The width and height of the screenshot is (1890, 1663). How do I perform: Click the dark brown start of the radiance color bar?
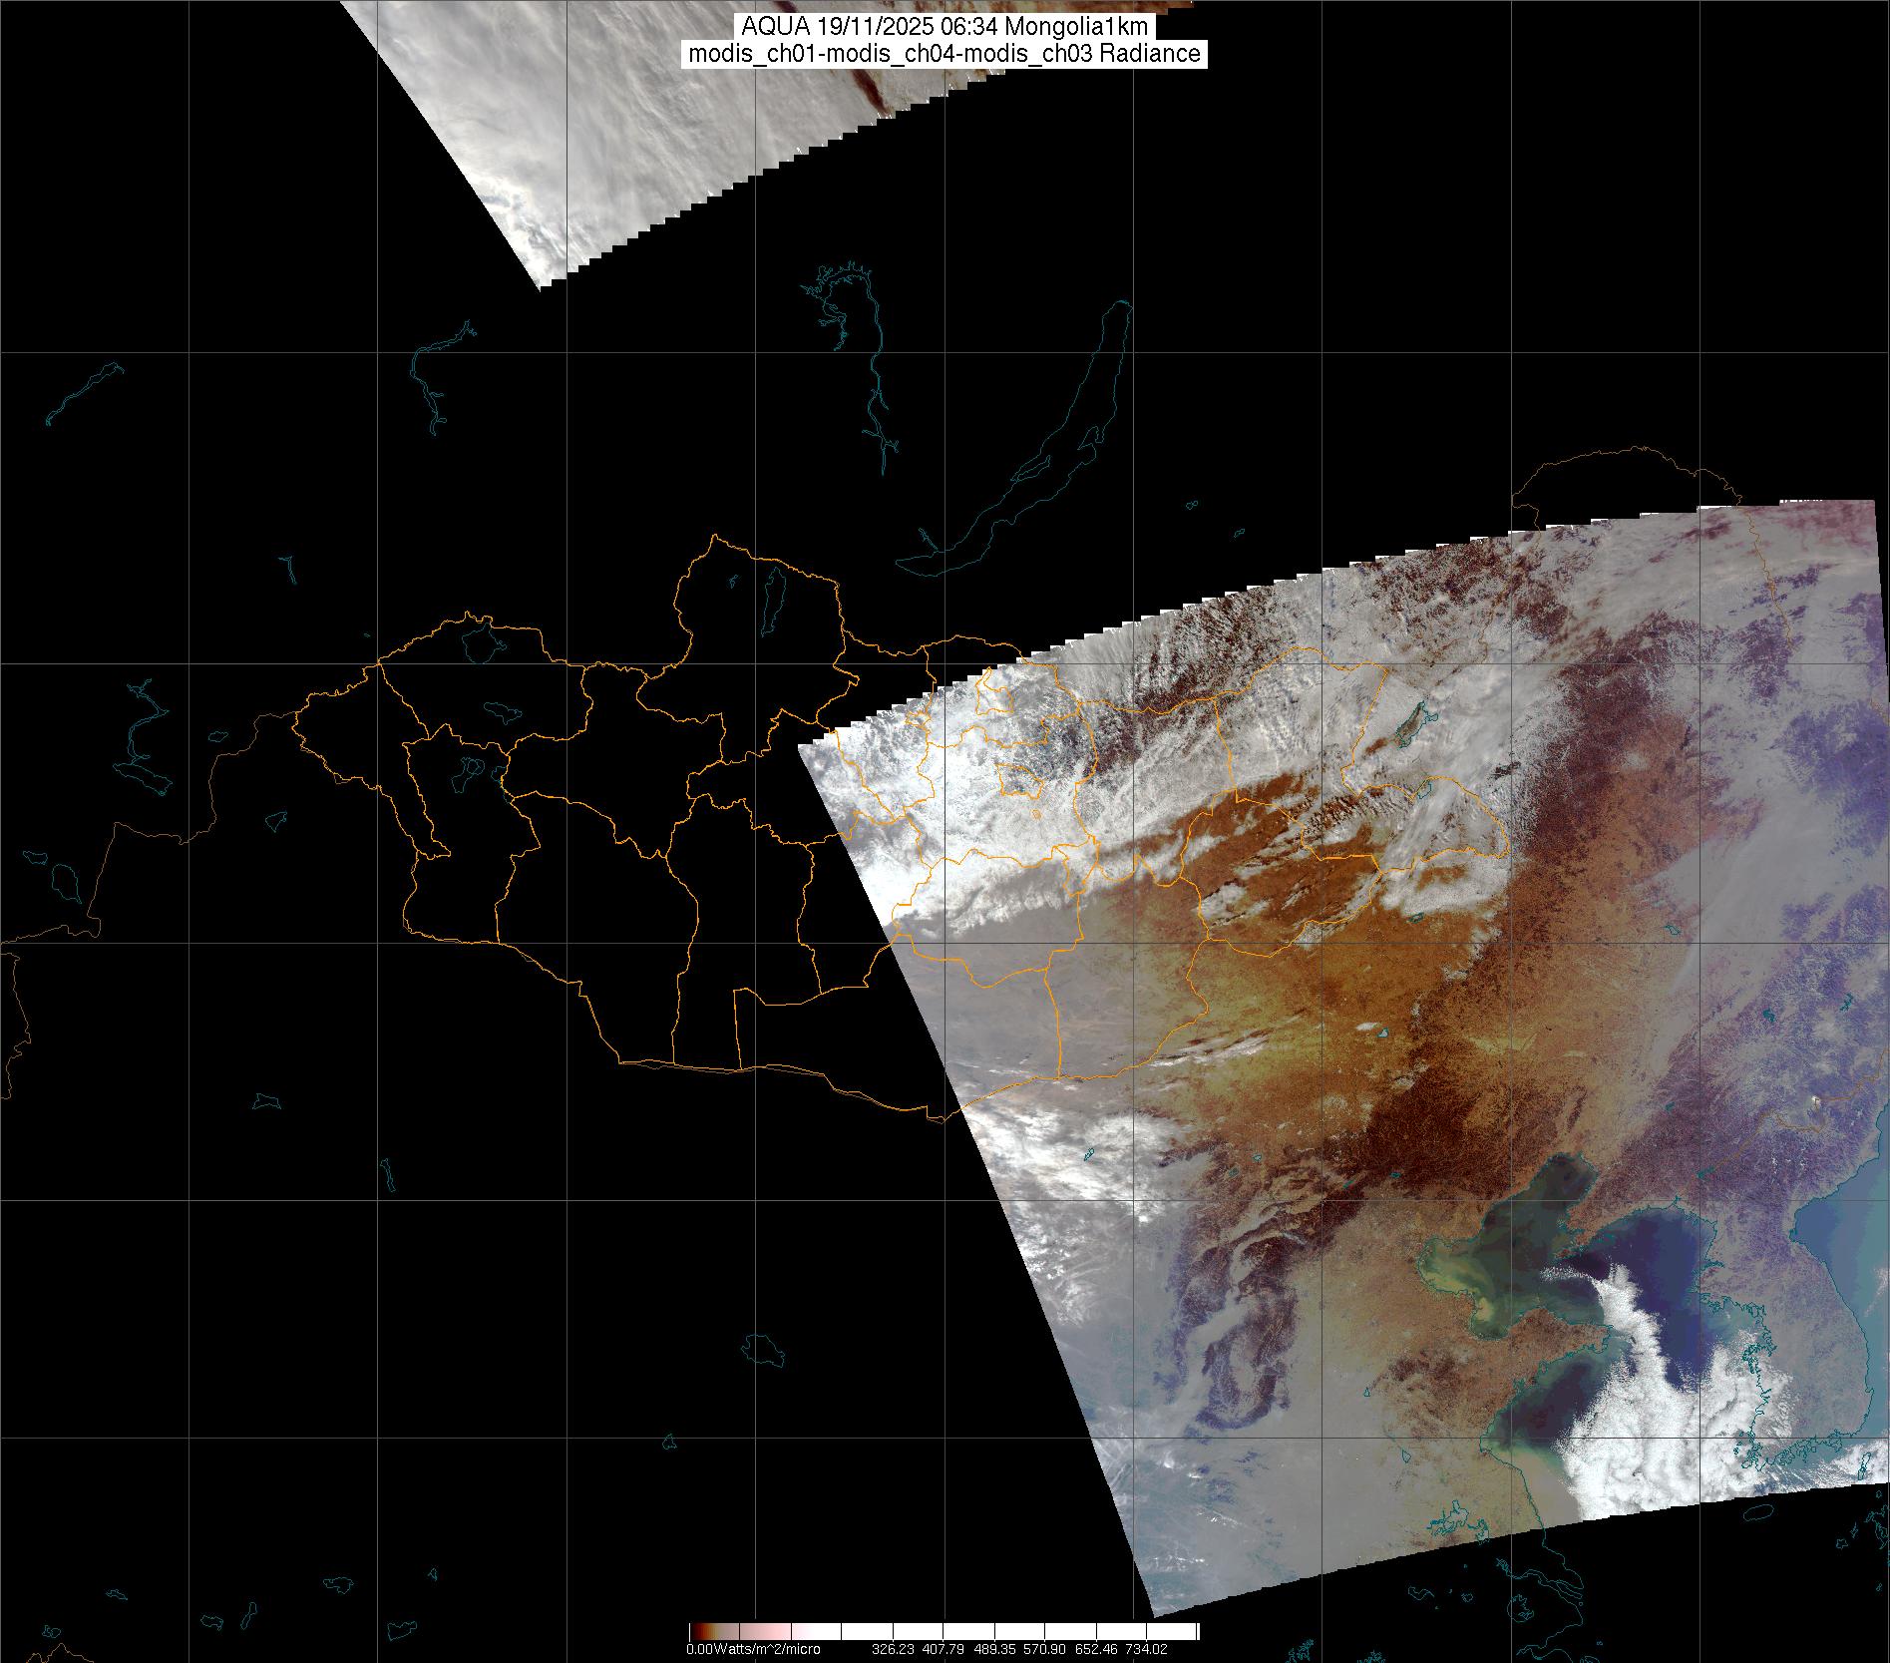tap(697, 1631)
